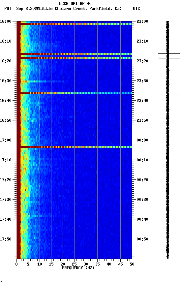Screen dimensions: 182x285
Task: Click the seismogram tick mark near 23:01
Action: click(x=169, y=24)
